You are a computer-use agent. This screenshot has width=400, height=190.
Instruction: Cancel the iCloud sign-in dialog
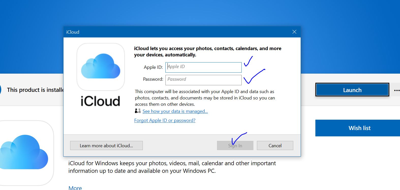[275, 145]
